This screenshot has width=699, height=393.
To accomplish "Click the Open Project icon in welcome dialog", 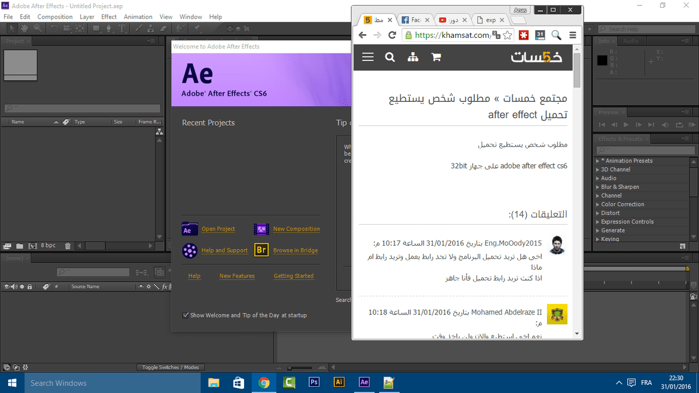I will tap(190, 229).
